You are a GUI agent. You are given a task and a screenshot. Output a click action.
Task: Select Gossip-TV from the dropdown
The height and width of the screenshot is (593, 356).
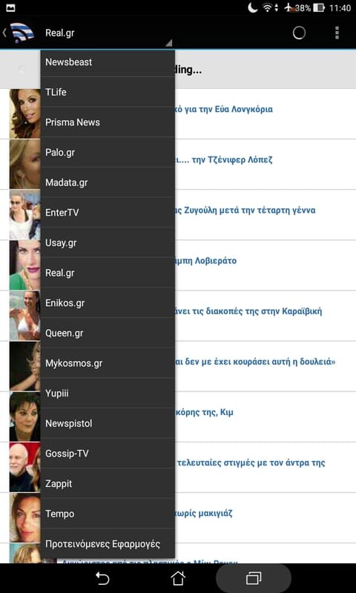(108, 454)
